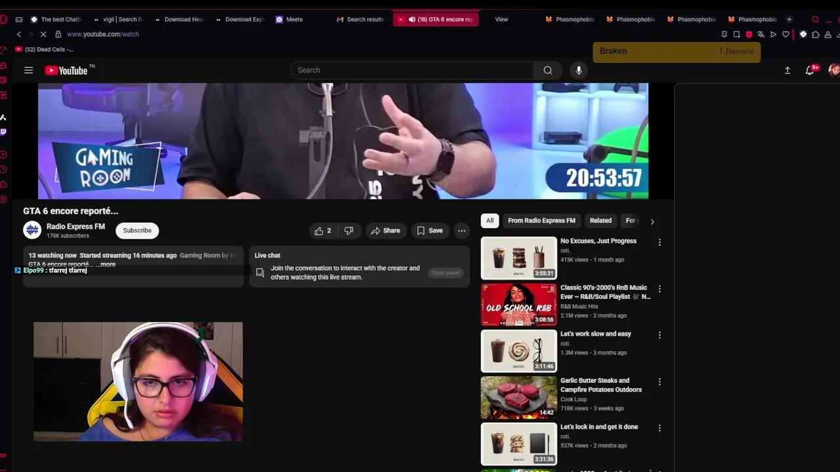Switch to the View browser tab
Image resolution: width=840 pixels, height=472 pixels.
coord(501,20)
